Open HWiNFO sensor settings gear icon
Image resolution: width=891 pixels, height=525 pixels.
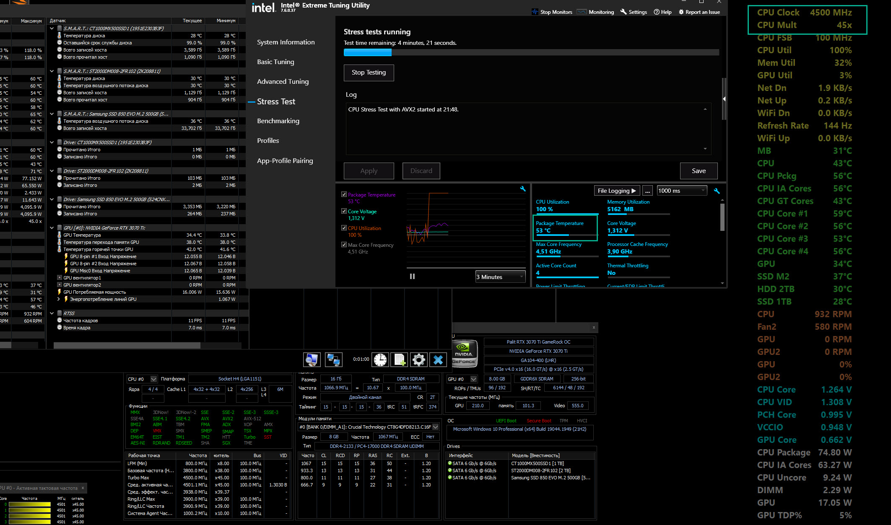418,359
